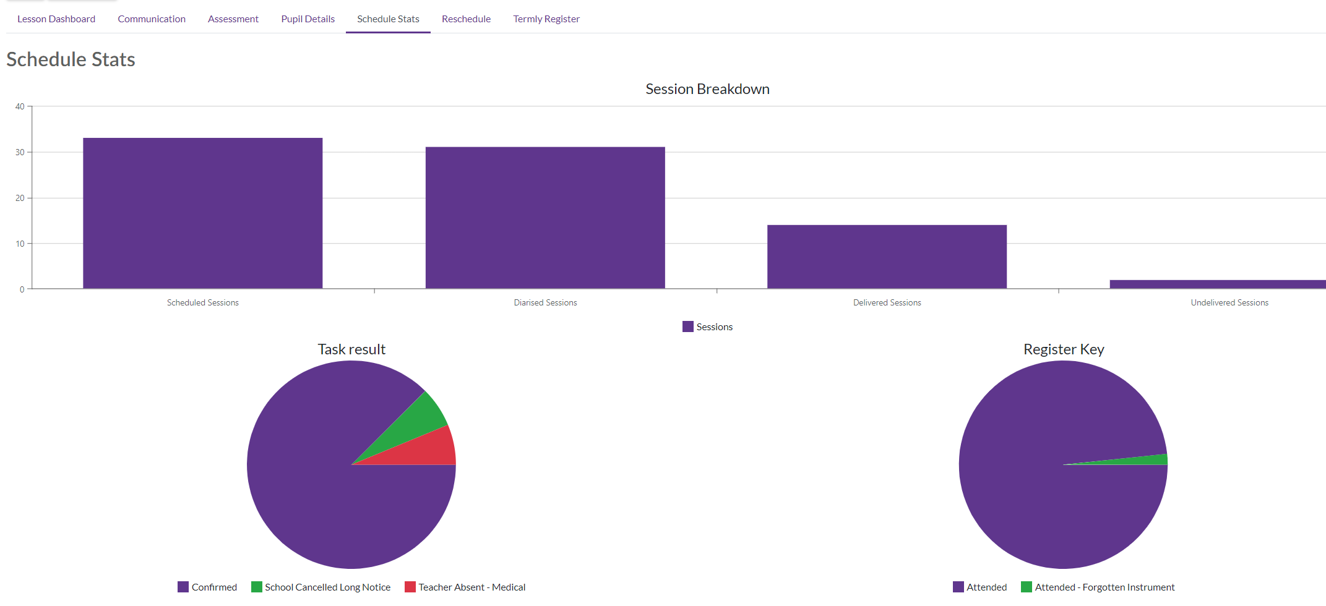Toggle the Attended legend swatch
1326x606 pixels.
pos(958,587)
